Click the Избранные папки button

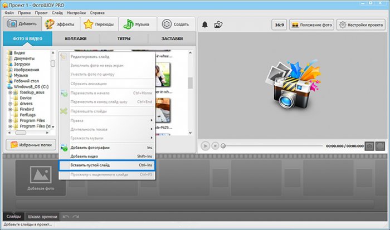30,145
